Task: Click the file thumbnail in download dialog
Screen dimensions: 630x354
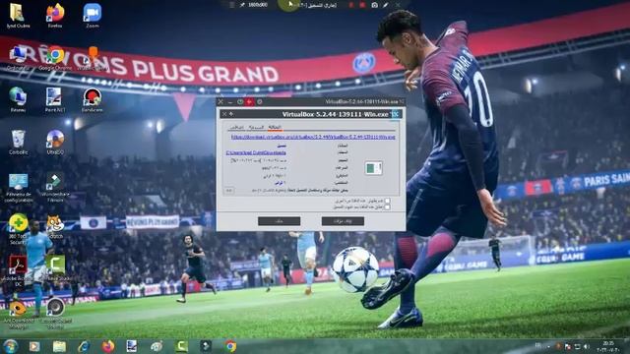Action: (x=373, y=168)
